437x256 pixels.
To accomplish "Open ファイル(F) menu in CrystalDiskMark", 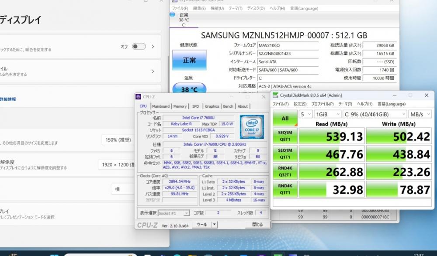I will 281,104.
